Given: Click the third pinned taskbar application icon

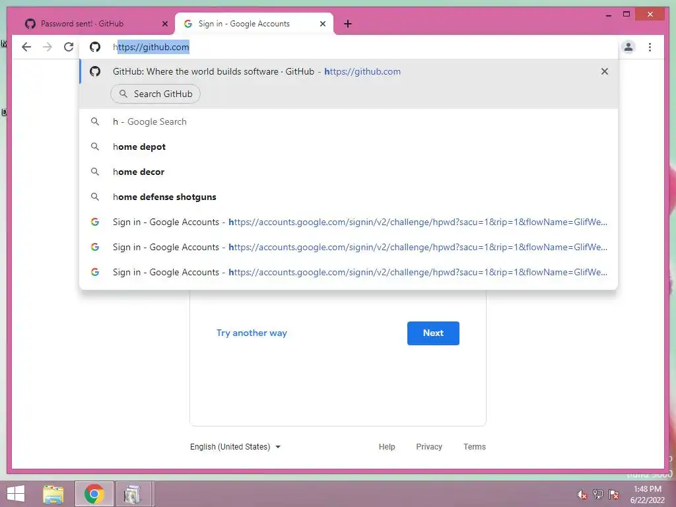Looking at the screenshot, I should tap(133, 494).
